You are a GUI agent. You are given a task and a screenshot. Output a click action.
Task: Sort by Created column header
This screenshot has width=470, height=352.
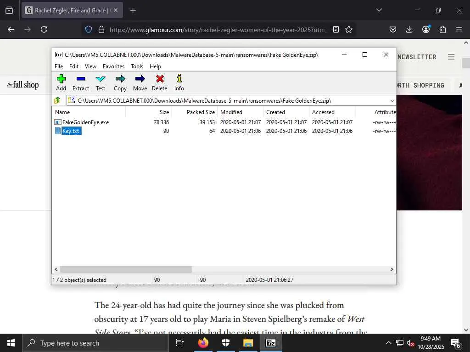[286, 112]
